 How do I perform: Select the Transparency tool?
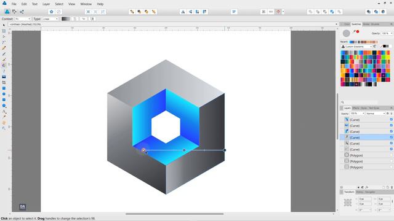[x=4, y=71]
